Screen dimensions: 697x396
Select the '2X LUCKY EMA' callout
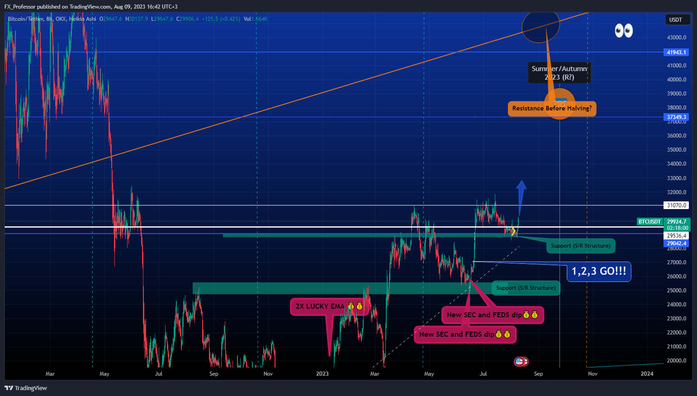coord(329,306)
